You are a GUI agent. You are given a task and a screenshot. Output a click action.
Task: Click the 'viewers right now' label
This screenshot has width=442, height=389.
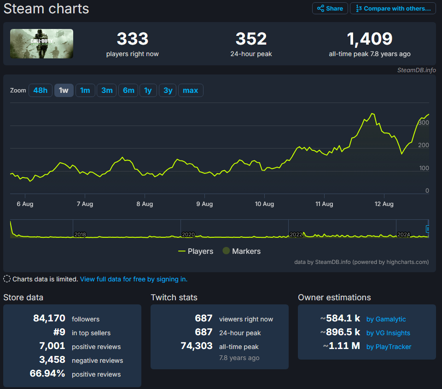click(x=246, y=319)
